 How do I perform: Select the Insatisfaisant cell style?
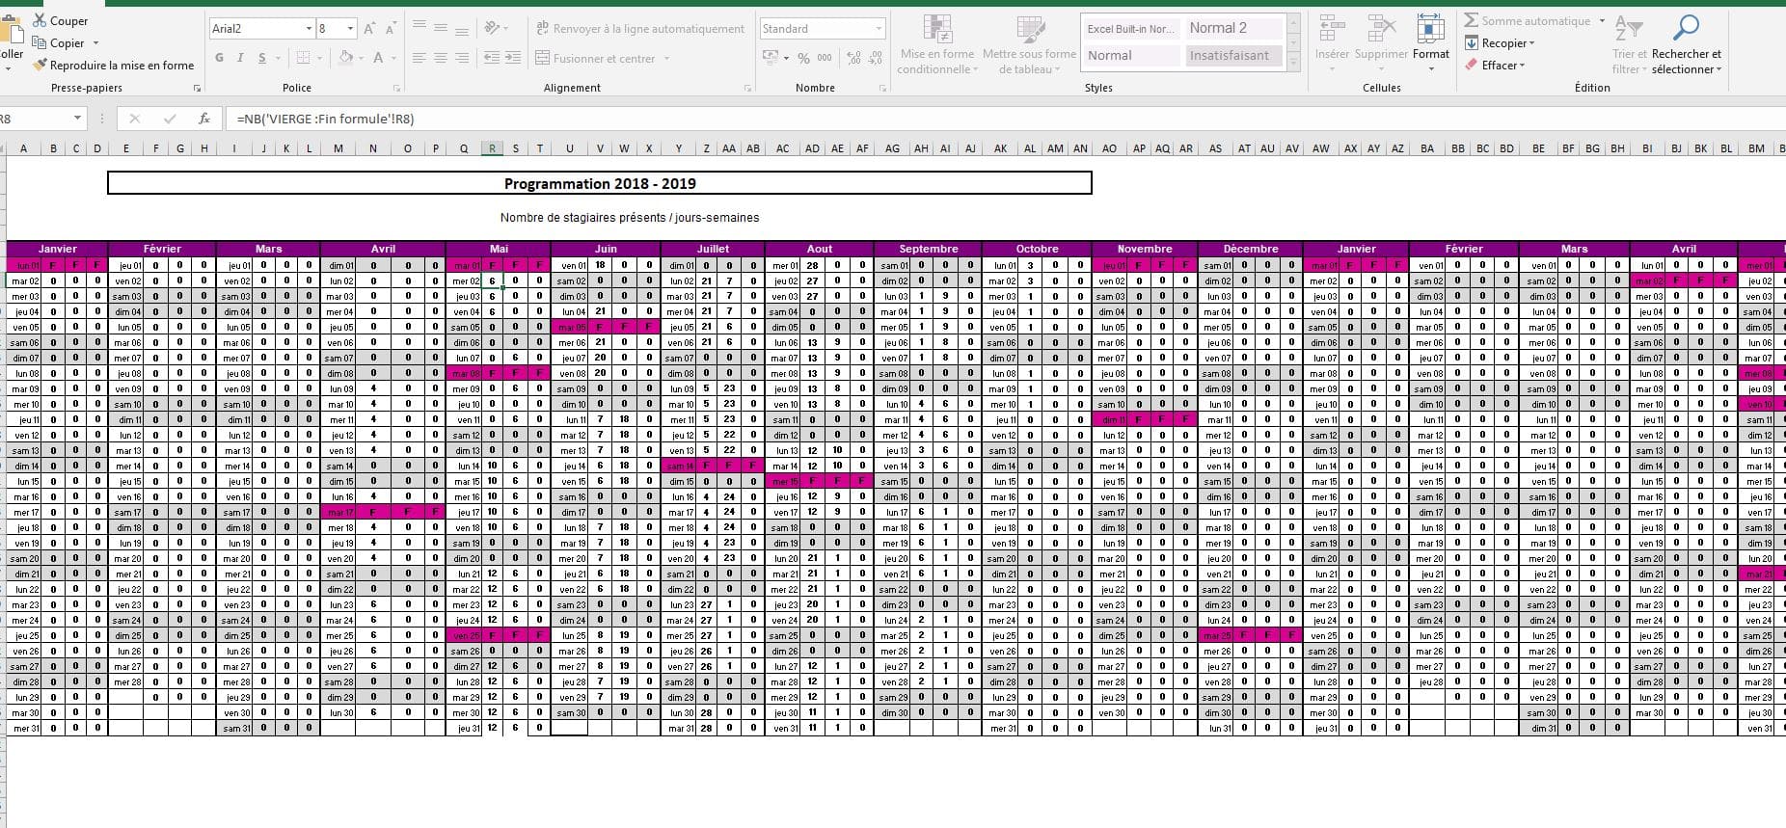click(x=1232, y=56)
